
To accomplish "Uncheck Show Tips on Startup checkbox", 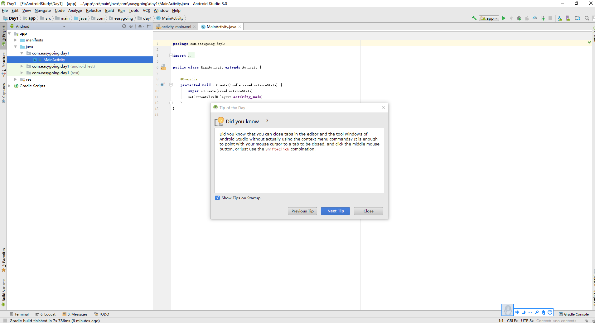I will (217, 198).
